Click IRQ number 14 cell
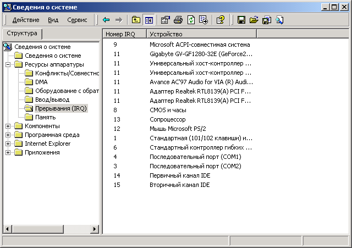352x248 pixels. point(117,176)
